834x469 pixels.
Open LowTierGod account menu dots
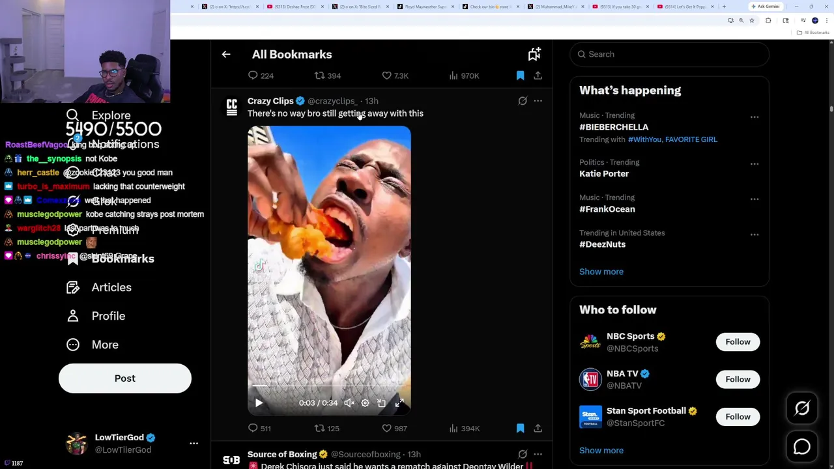coord(194,444)
